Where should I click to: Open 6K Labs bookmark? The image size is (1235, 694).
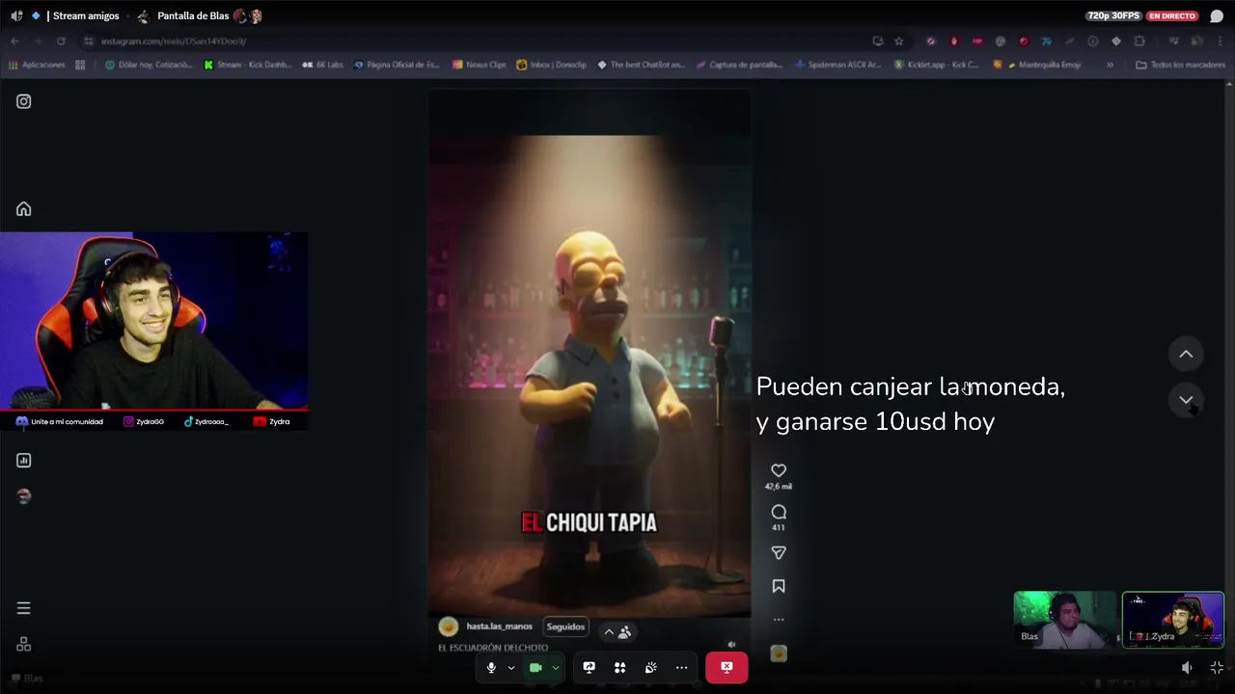[x=323, y=65]
